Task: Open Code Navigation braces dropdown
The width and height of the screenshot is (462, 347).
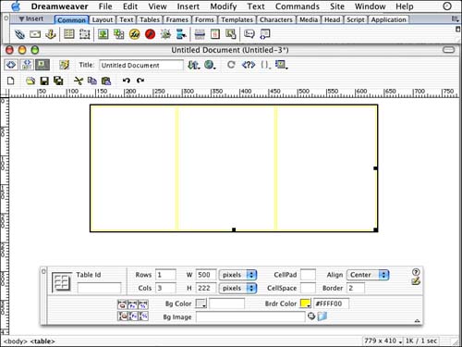Action: click(x=266, y=65)
